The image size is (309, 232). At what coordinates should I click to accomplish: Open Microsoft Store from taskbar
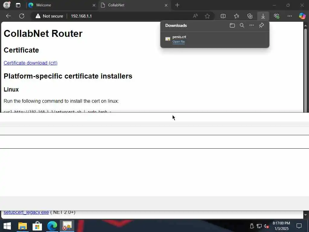[x=37, y=226]
